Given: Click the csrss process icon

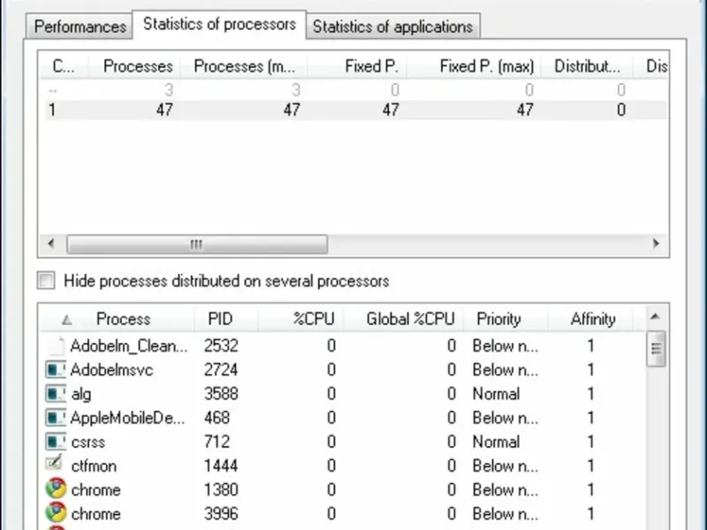Looking at the screenshot, I should pyautogui.click(x=56, y=442).
